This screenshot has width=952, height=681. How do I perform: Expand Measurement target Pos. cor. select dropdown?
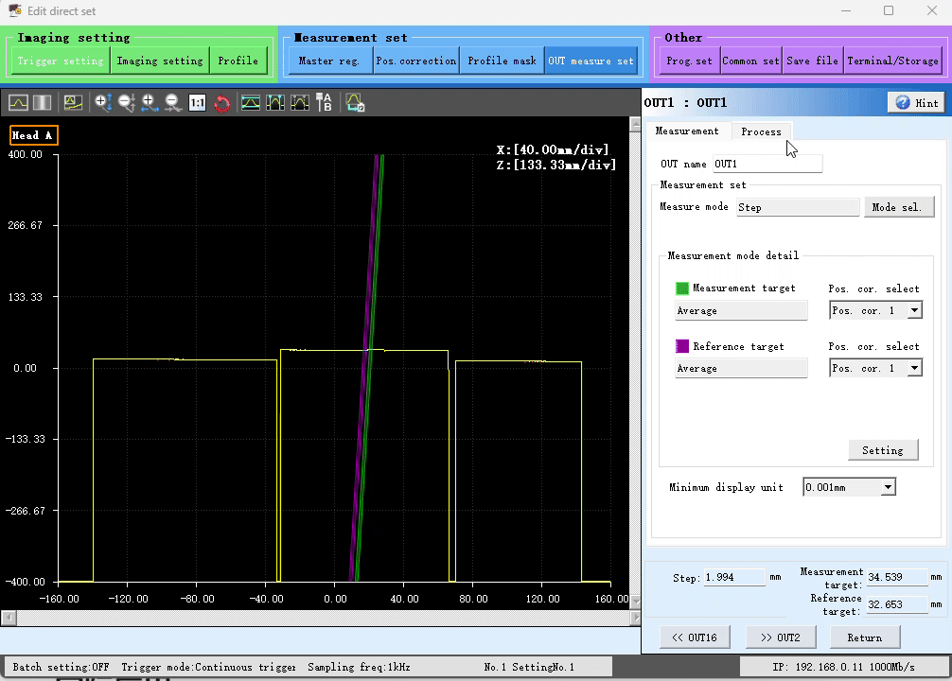pos(914,310)
